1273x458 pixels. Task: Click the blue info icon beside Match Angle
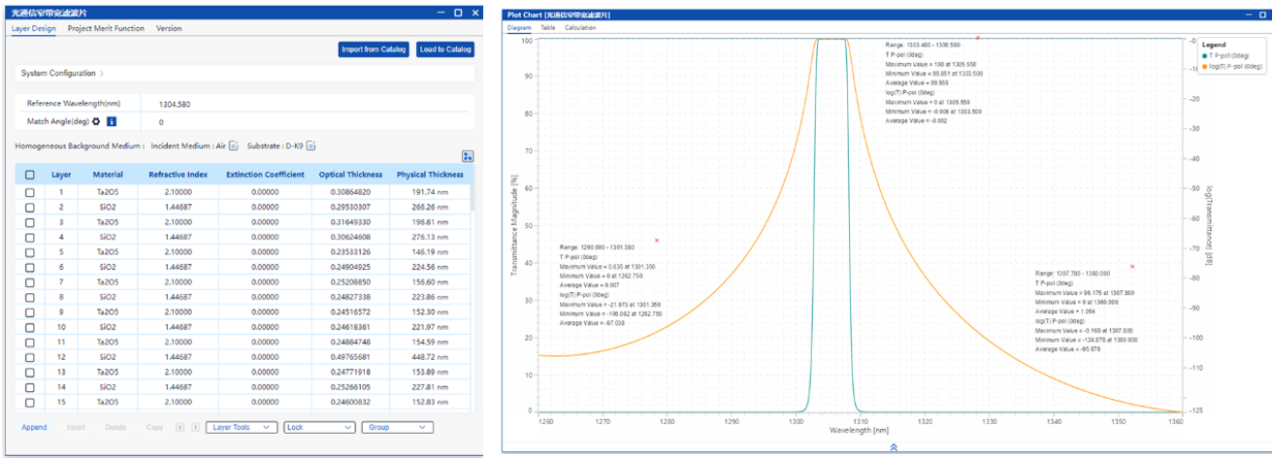(x=112, y=121)
